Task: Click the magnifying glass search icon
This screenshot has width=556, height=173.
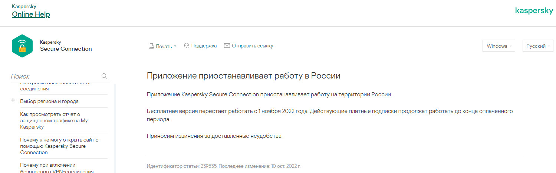Action: tap(105, 76)
